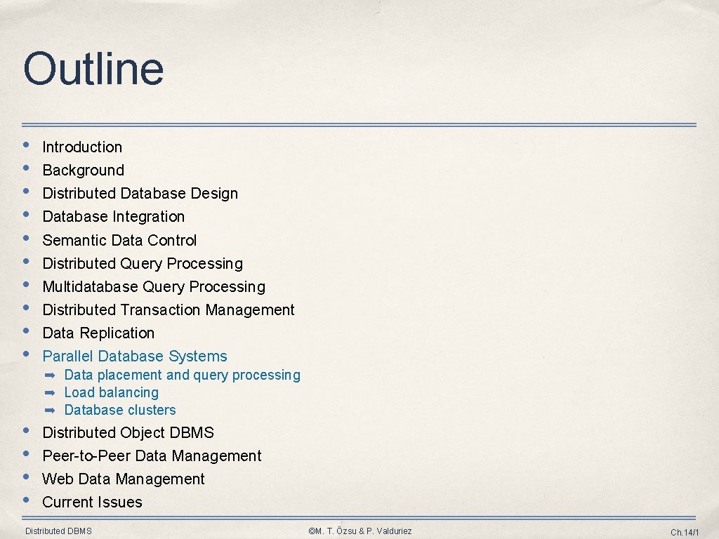
Task: Click the Ch.14/1 slide number
Action: tap(689, 531)
